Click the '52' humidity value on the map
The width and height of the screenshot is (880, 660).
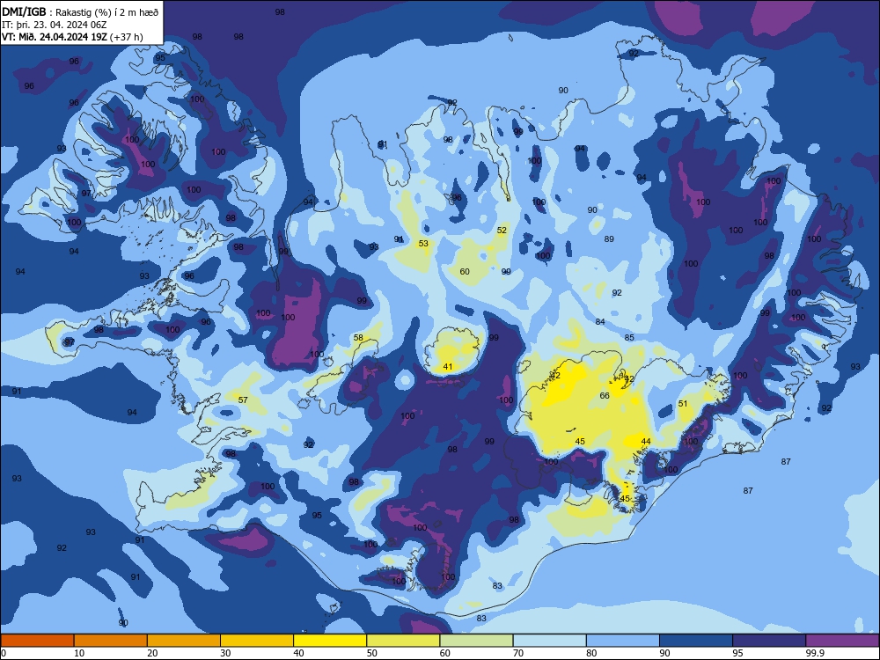pyautogui.click(x=502, y=230)
